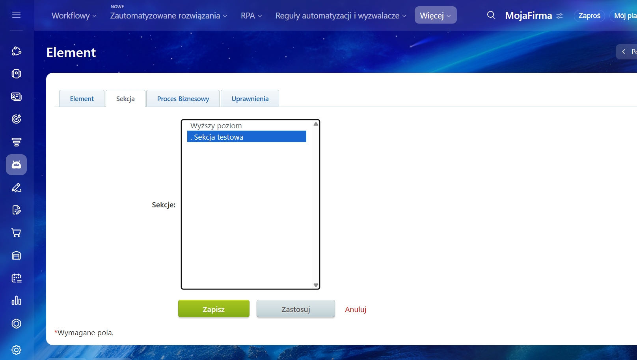Open the Więcej dropdown
Image resolution: width=637 pixels, height=360 pixels.
tap(435, 15)
